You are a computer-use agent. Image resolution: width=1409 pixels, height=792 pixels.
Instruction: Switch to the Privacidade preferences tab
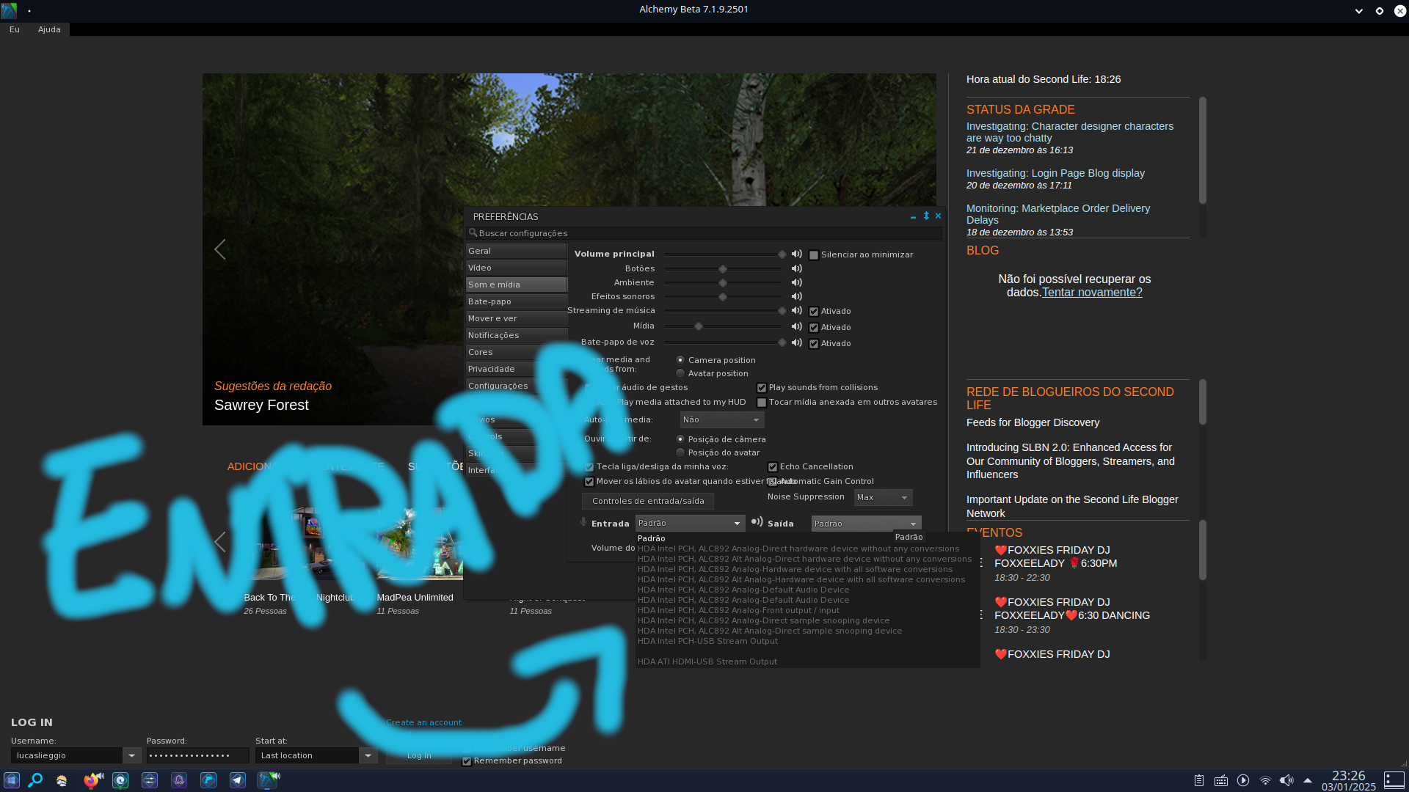pos(516,369)
